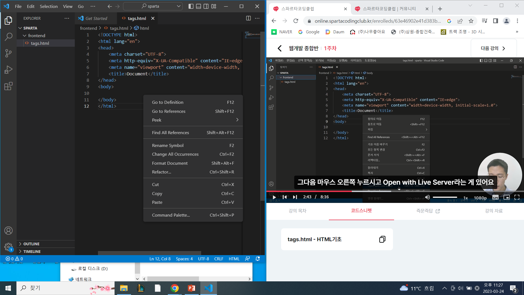This screenshot has height=295, width=524.
Task: Change the HTML language mode in status bar
Action: tap(234, 259)
